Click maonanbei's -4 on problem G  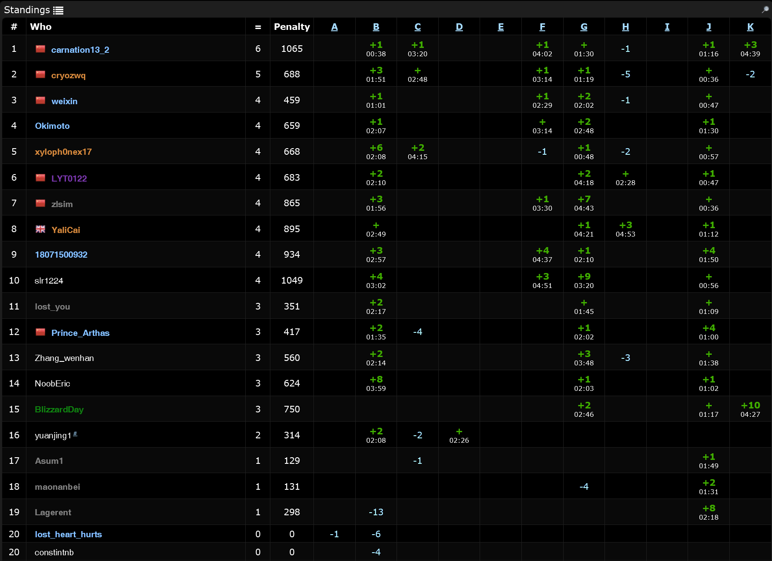584,487
